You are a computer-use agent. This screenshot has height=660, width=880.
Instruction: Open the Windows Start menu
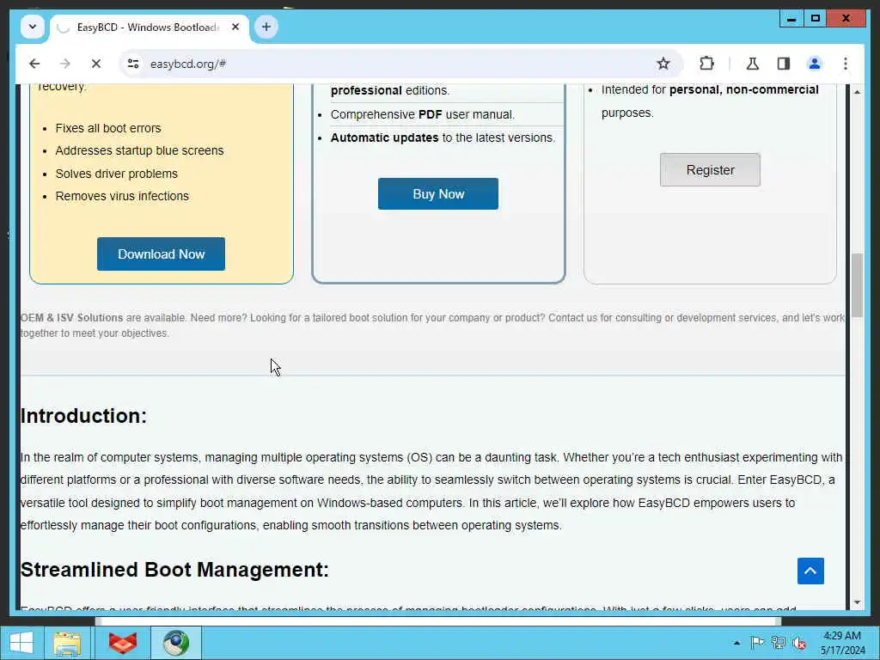pos(21,643)
